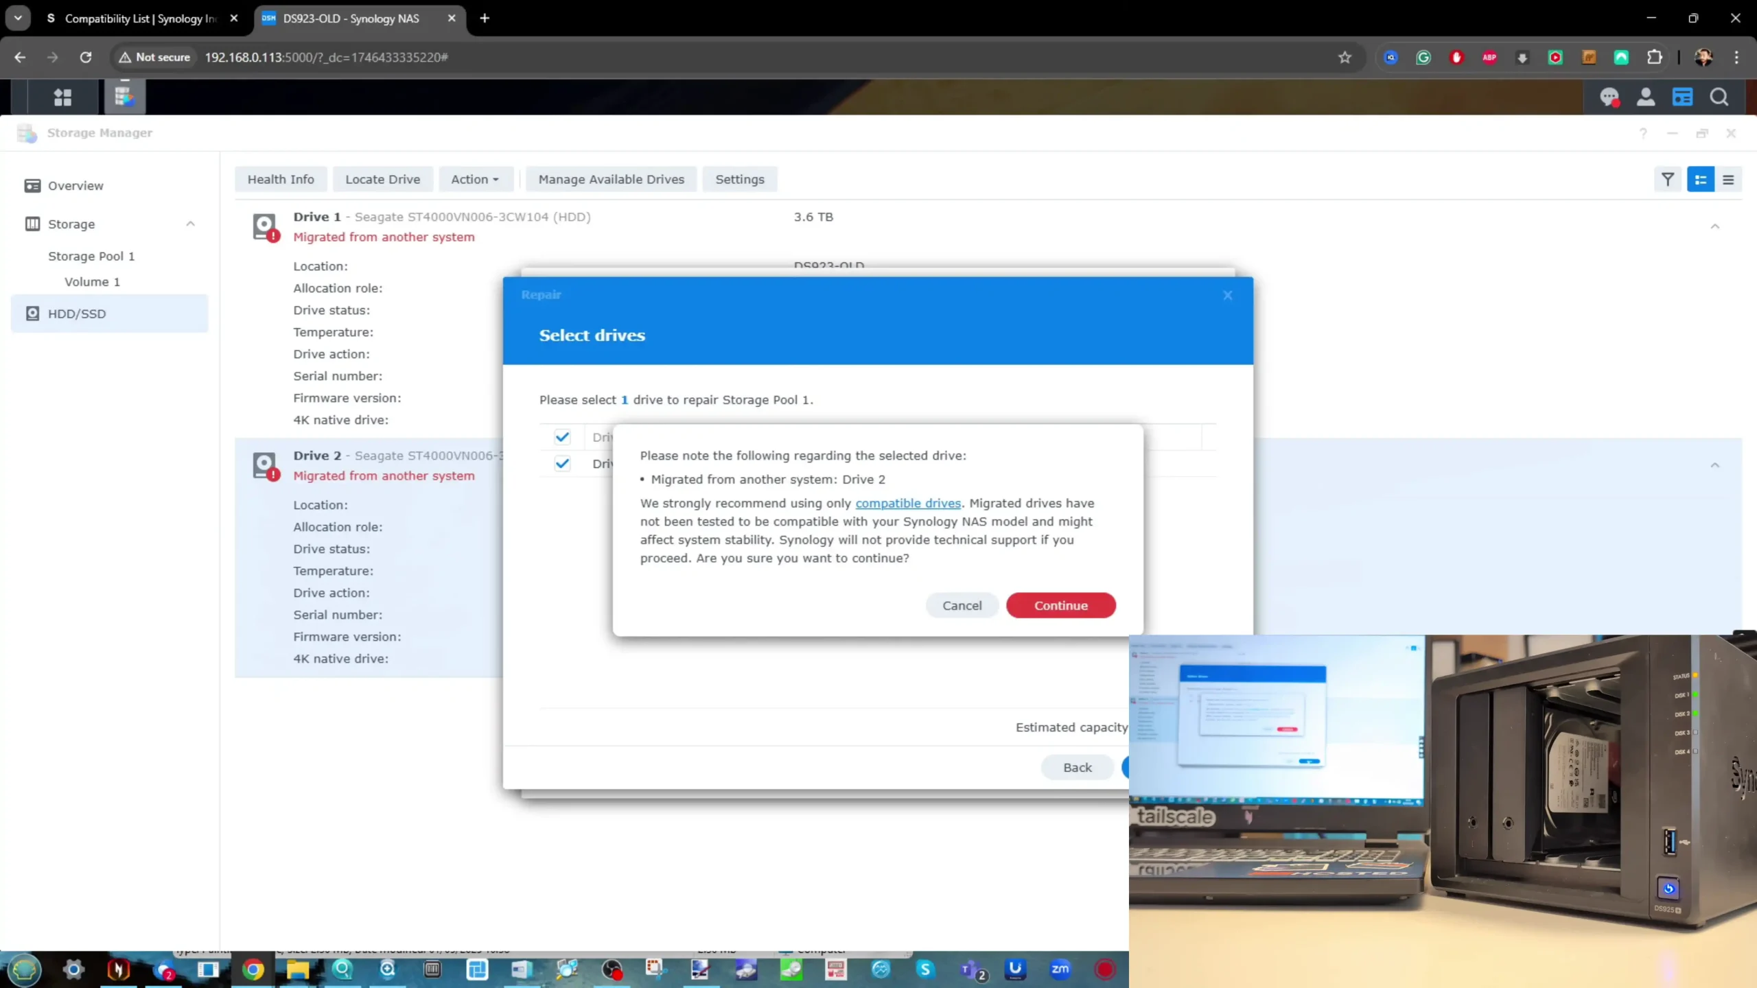Open the DSM user account options icon
Image resolution: width=1757 pixels, height=988 pixels.
pyautogui.click(x=1646, y=97)
